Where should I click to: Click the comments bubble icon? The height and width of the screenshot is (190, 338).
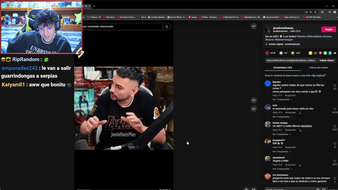tap(281, 53)
